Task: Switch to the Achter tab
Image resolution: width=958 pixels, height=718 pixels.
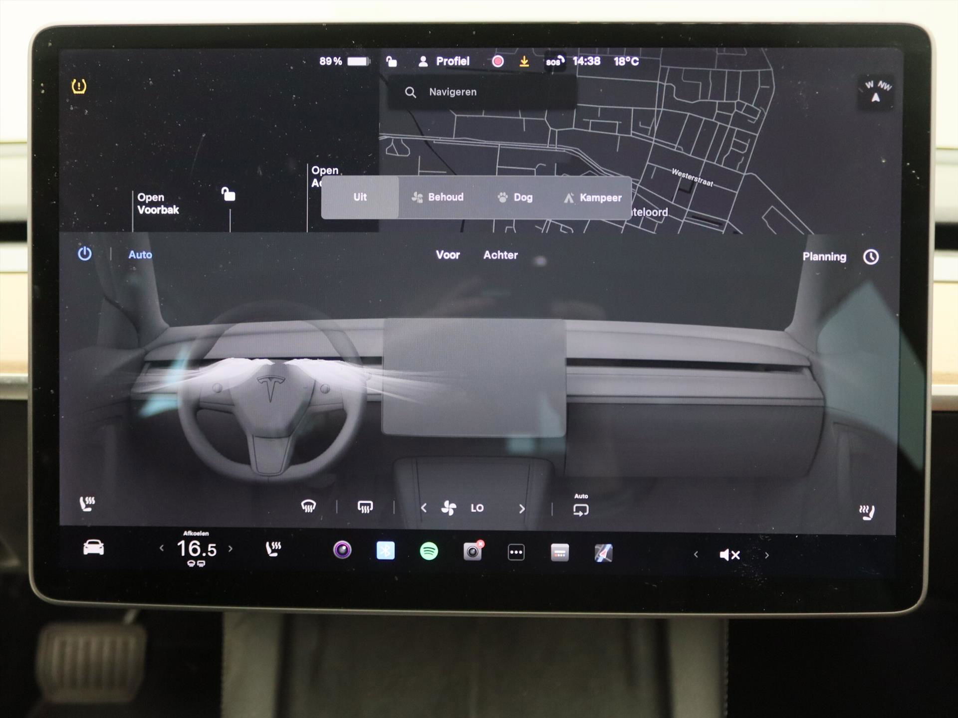Action: tap(500, 255)
